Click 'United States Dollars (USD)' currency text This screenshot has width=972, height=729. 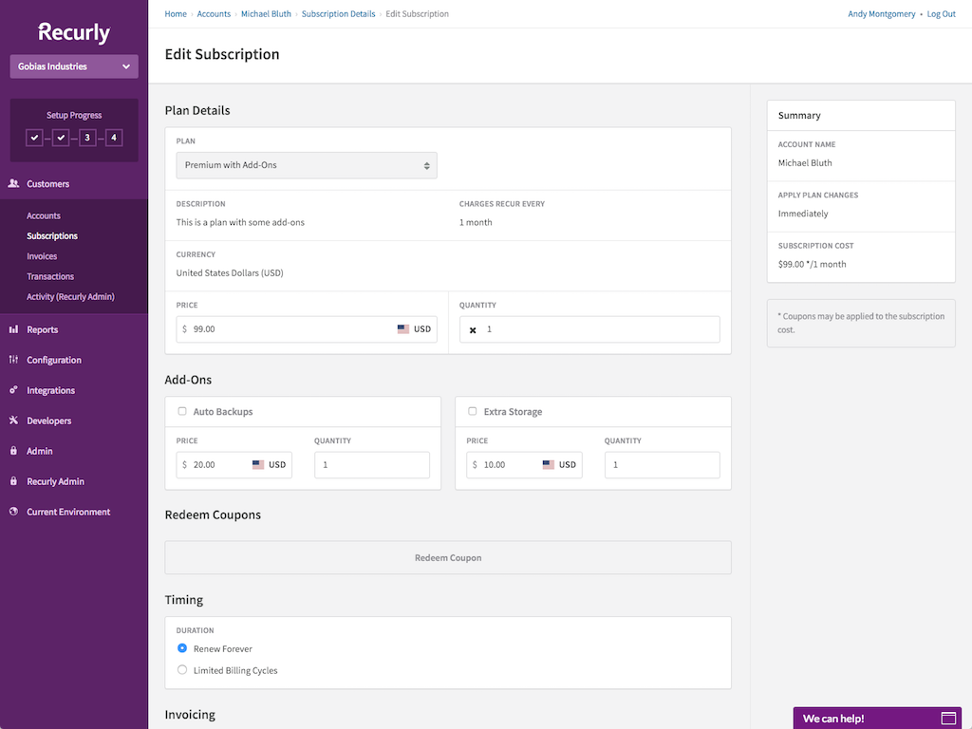[x=230, y=272]
